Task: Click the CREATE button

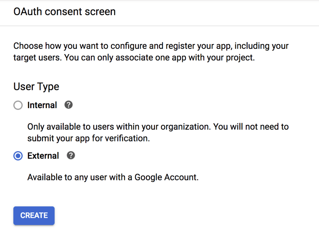Action: click(34, 215)
